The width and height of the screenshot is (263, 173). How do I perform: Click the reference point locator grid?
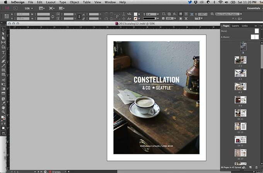pos(7,16)
